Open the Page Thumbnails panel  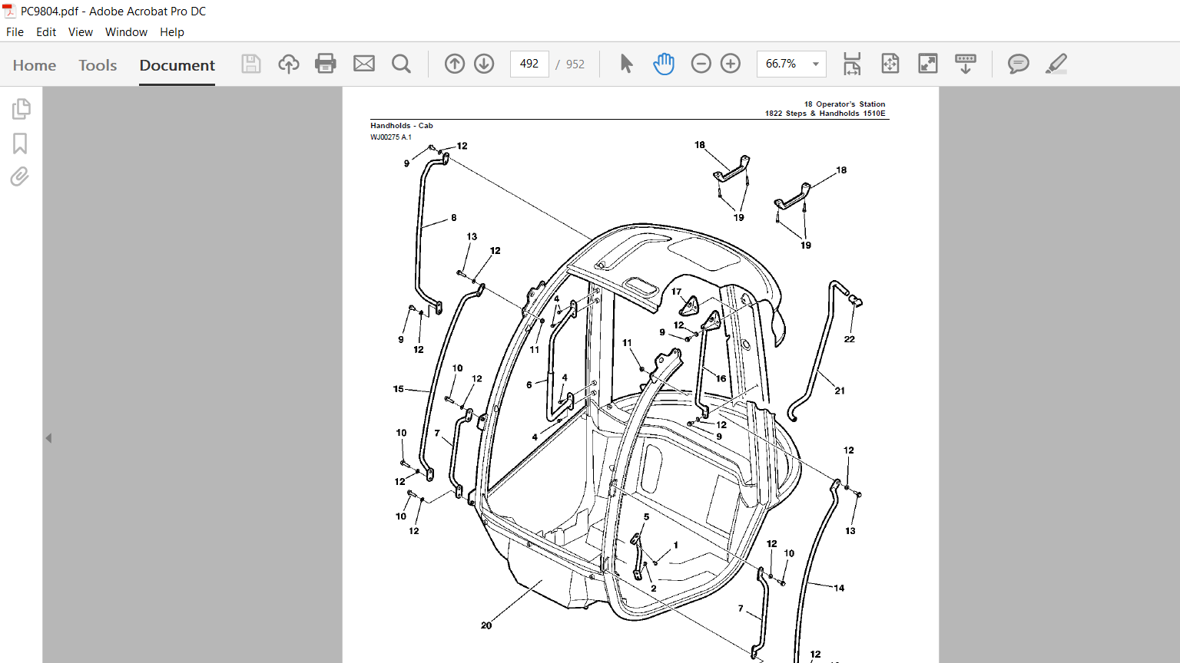click(21, 109)
